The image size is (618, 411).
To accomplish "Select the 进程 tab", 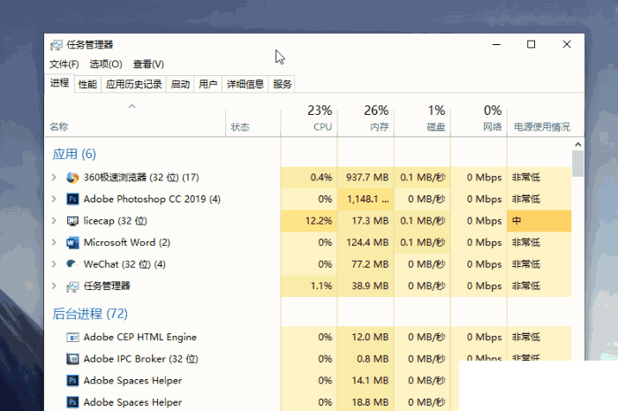I will click(59, 83).
